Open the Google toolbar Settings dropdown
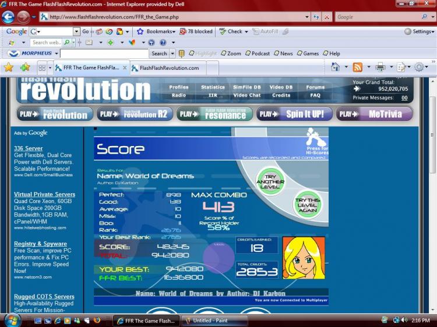This screenshot has height=327, width=437. pyautogui.click(x=432, y=32)
